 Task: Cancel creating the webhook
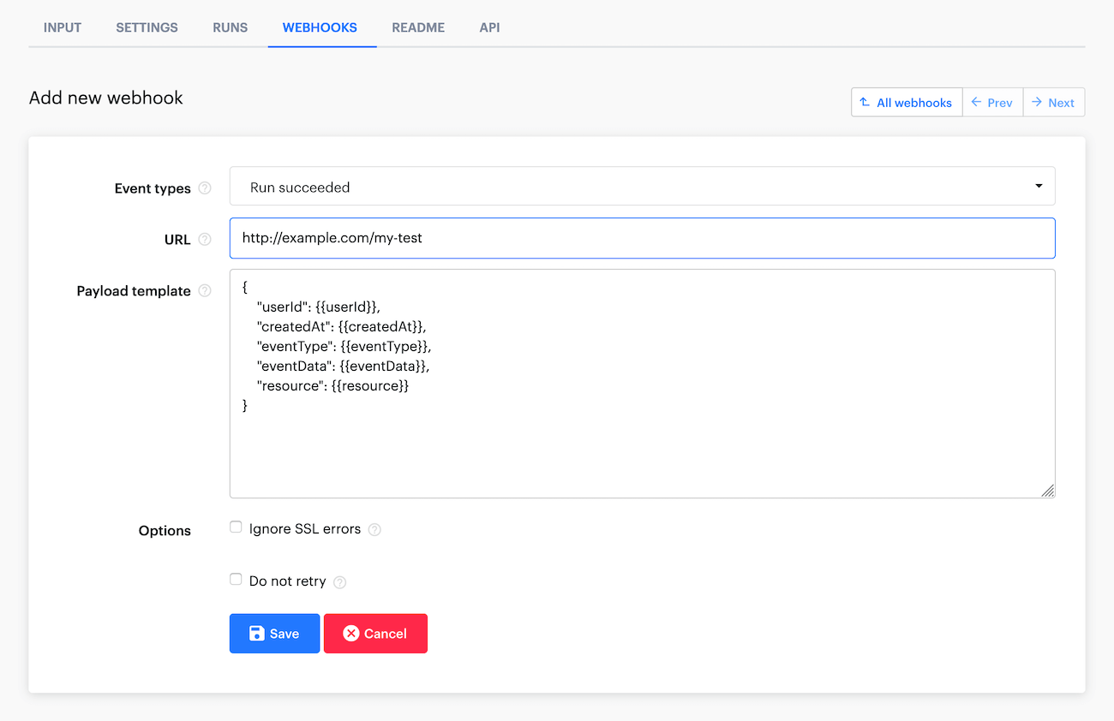click(x=375, y=633)
